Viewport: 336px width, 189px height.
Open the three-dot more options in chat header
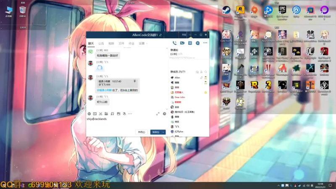point(205,43)
